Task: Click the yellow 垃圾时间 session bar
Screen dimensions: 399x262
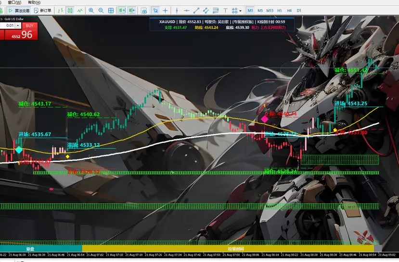Action: 228,249
